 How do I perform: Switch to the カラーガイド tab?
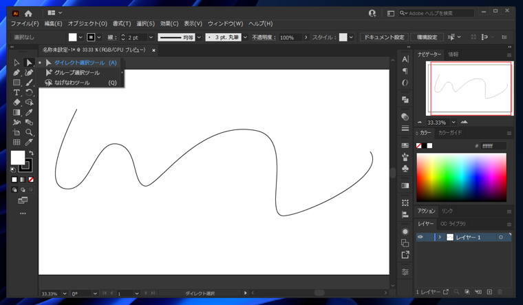point(449,132)
